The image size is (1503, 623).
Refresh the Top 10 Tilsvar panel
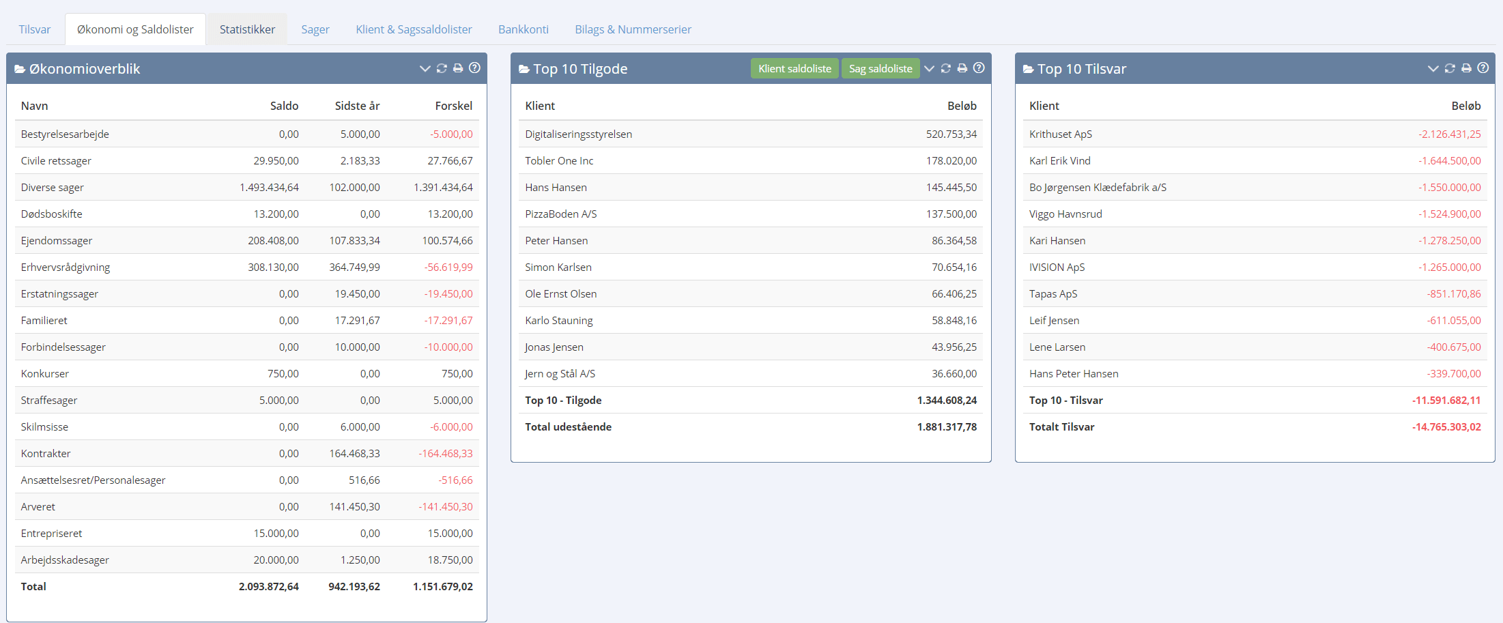[1450, 68]
